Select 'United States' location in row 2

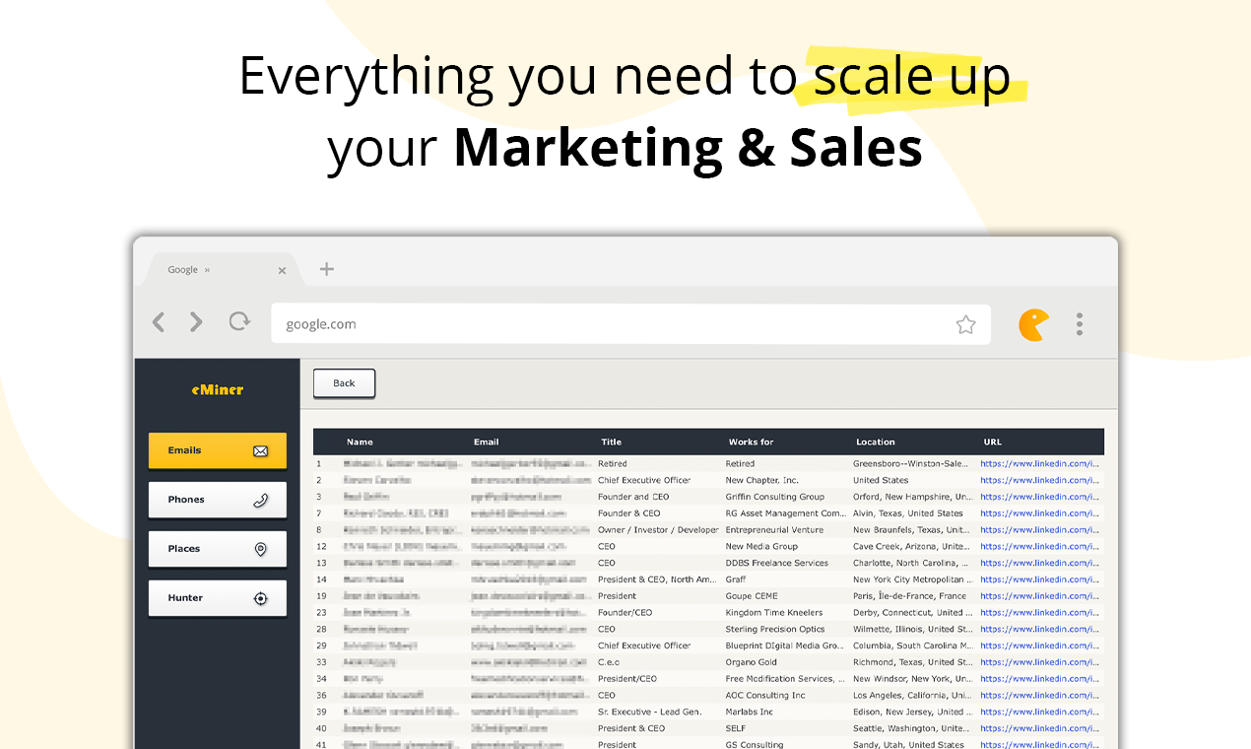[x=881, y=480]
